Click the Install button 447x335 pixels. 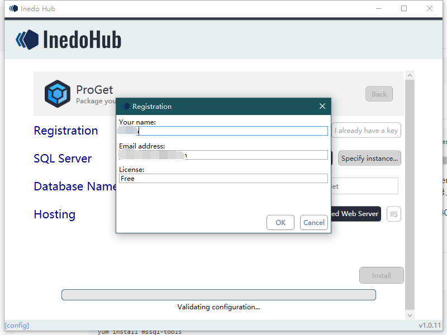tap(381, 275)
